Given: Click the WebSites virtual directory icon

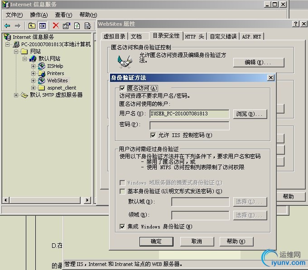Looking at the screenshot, I should pos(42,81).
